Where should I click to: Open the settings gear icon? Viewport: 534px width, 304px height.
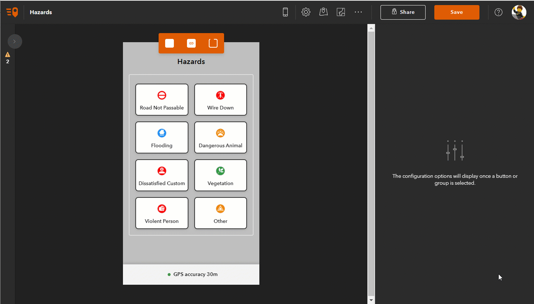click(306, 12)
